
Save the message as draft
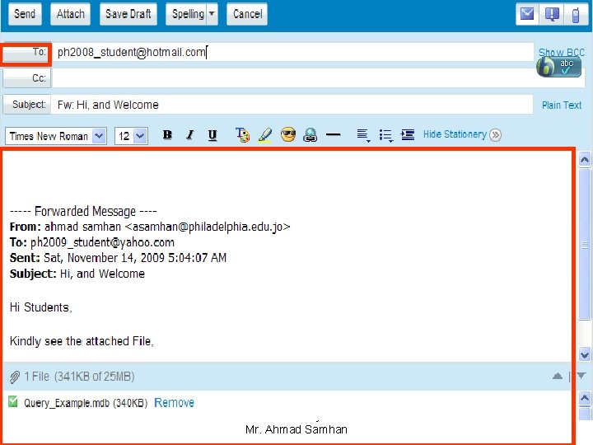click(x=128, y=14)
